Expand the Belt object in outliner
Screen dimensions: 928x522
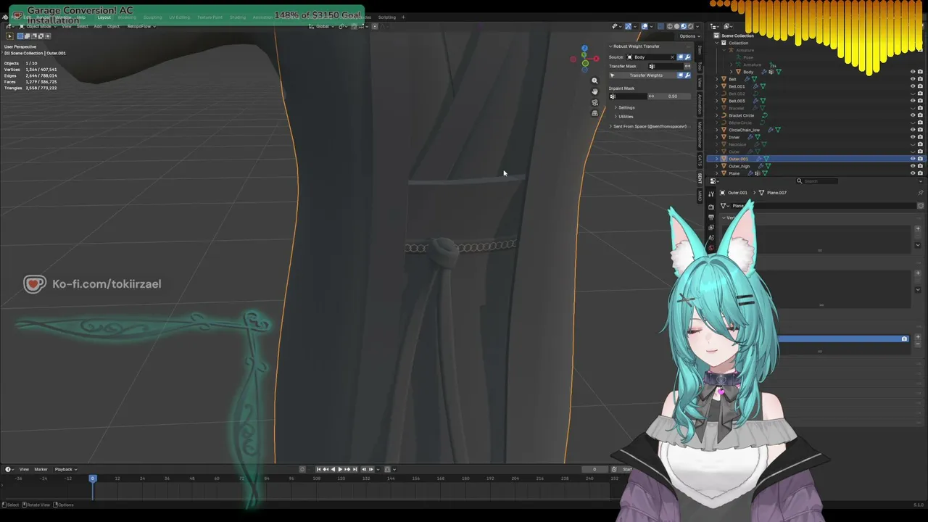coord(717,79)
